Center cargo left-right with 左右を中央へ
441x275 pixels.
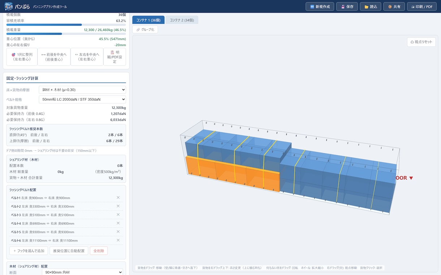tap(87, 57)
